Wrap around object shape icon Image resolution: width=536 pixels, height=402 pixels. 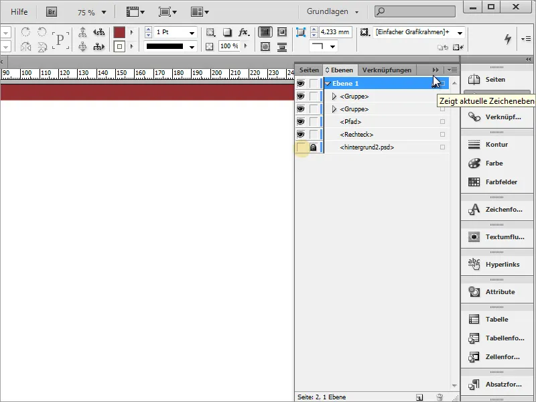point(265,46)
